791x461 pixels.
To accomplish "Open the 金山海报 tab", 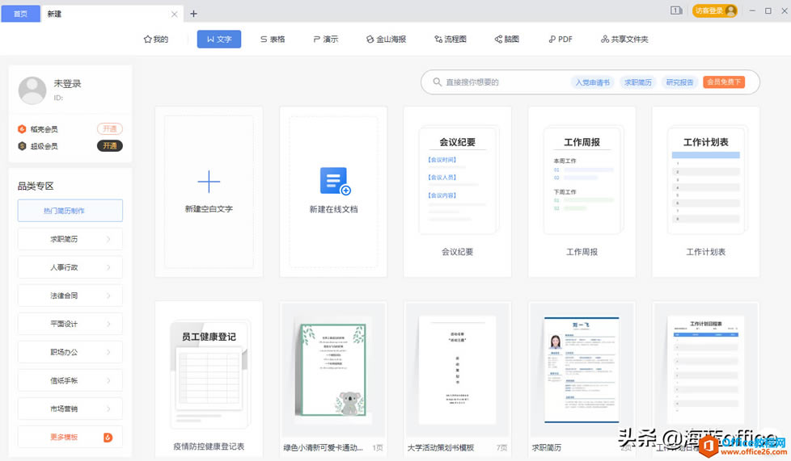I will [x=386, y=39].
